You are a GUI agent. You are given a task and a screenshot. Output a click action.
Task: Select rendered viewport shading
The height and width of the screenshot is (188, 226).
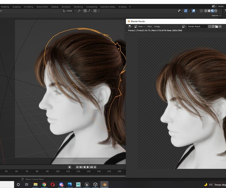[x=216, y=11]
